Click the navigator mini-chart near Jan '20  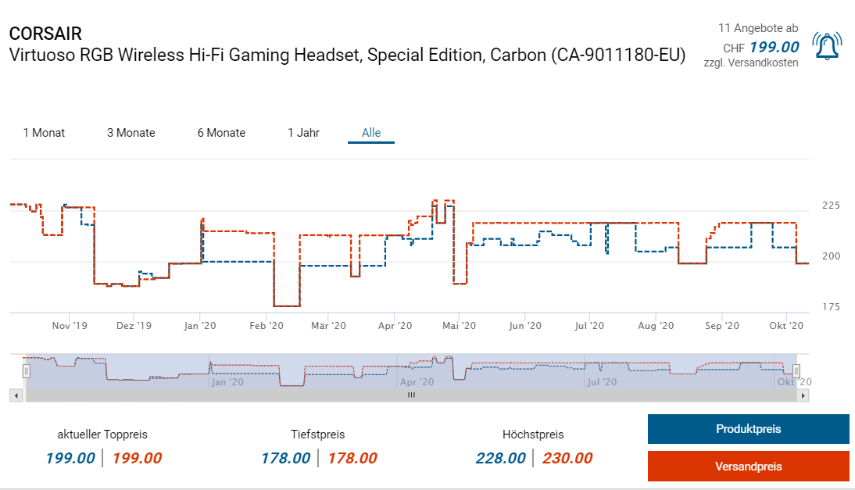tap(226, 370)
